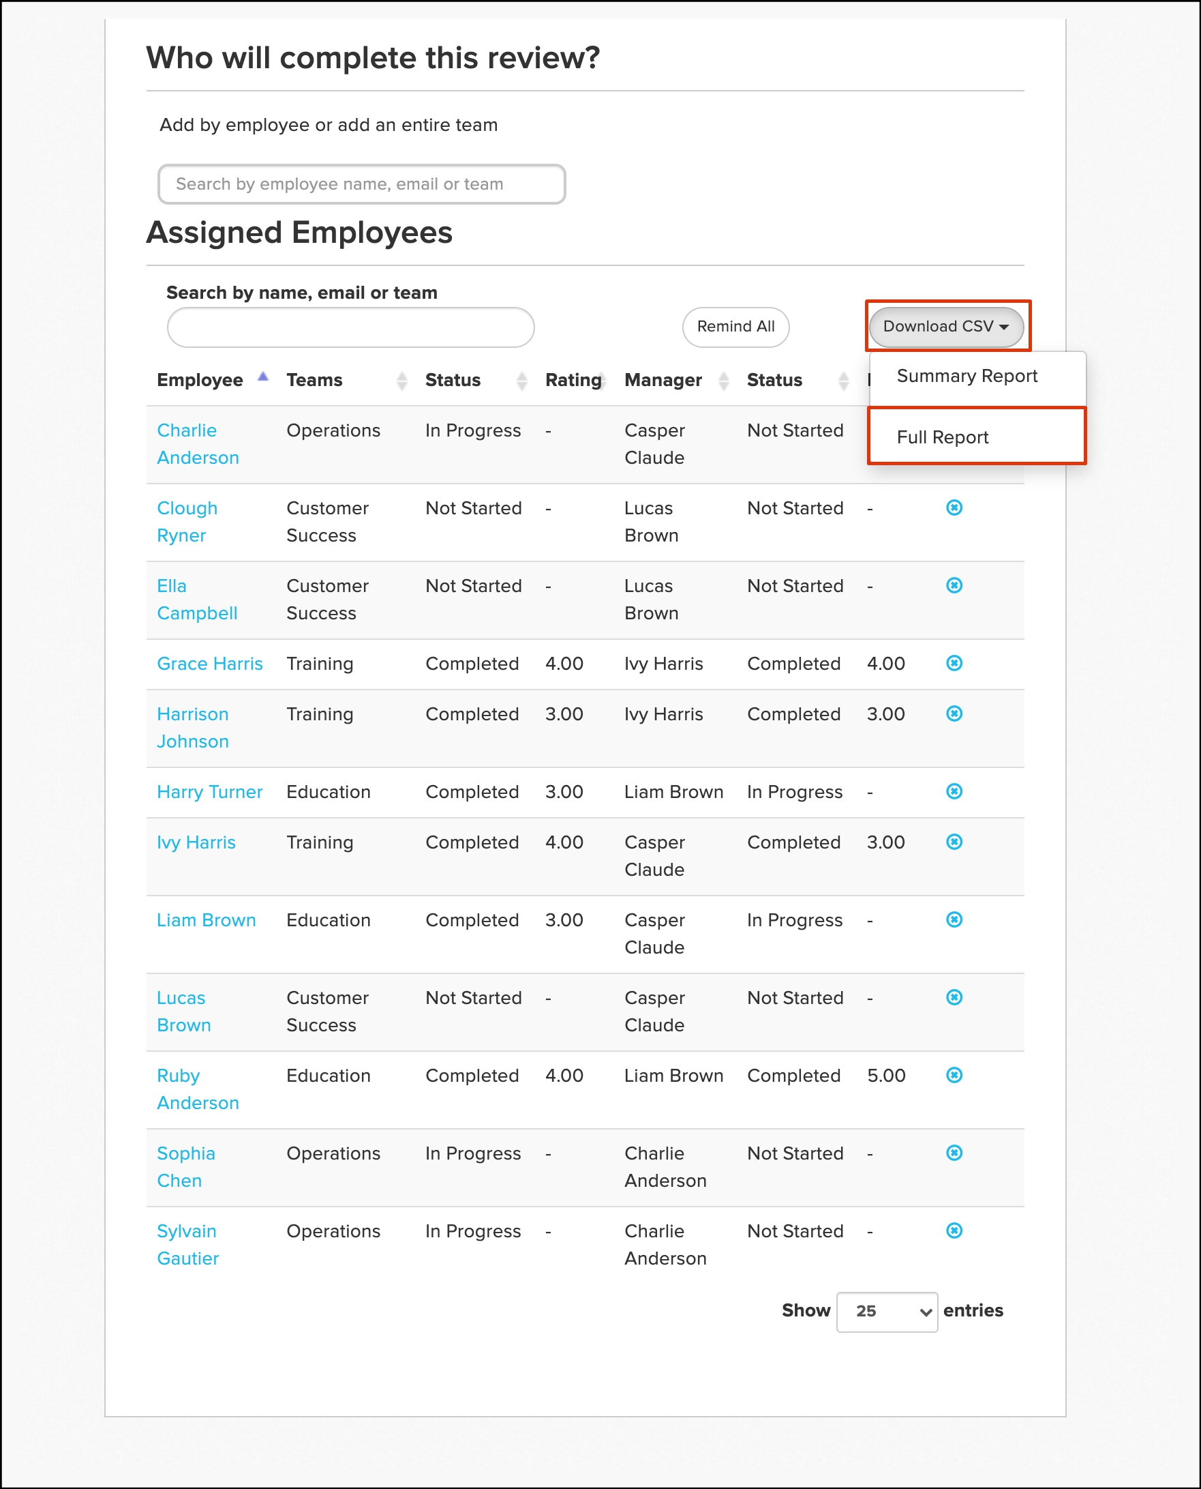Click "Ivy Harris" manager in Grace Harris row
Image resolution: width=1201 pixels, height=1489 pixels.
pyautogui.click(x=663, y=663)
